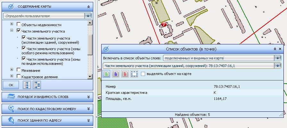Click the Список объектов window checkmark icon

pos(106,49)
